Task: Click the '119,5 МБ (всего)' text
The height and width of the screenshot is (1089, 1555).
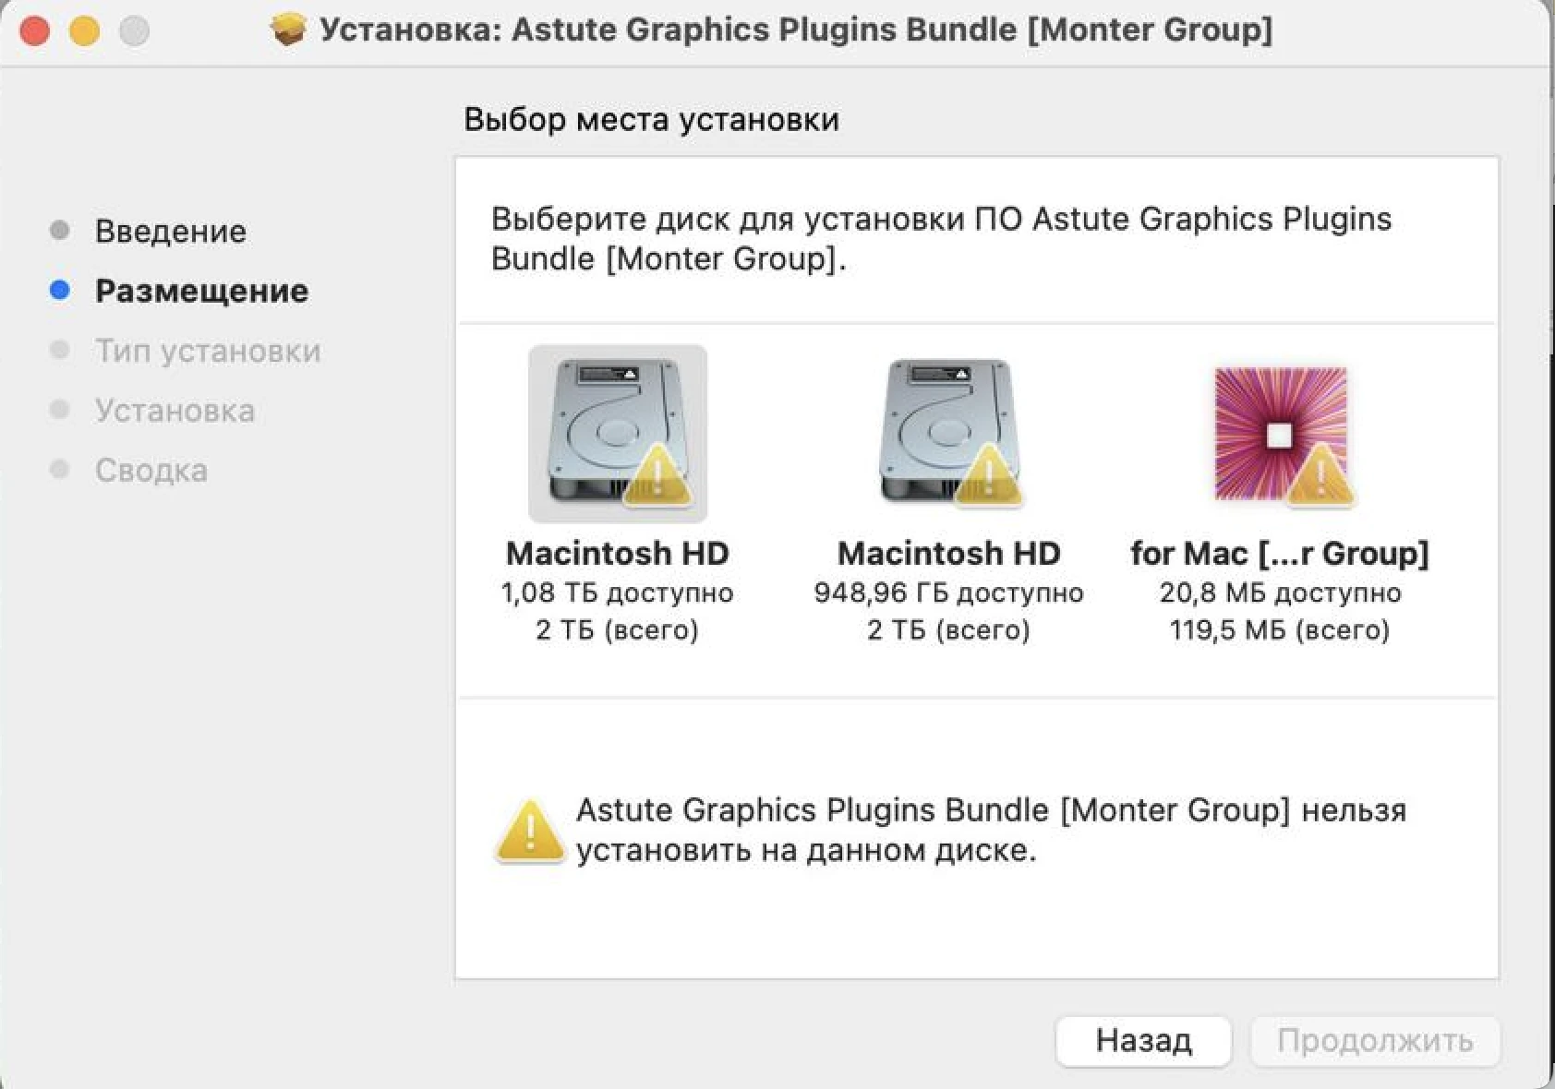Action: point(1281,630)
